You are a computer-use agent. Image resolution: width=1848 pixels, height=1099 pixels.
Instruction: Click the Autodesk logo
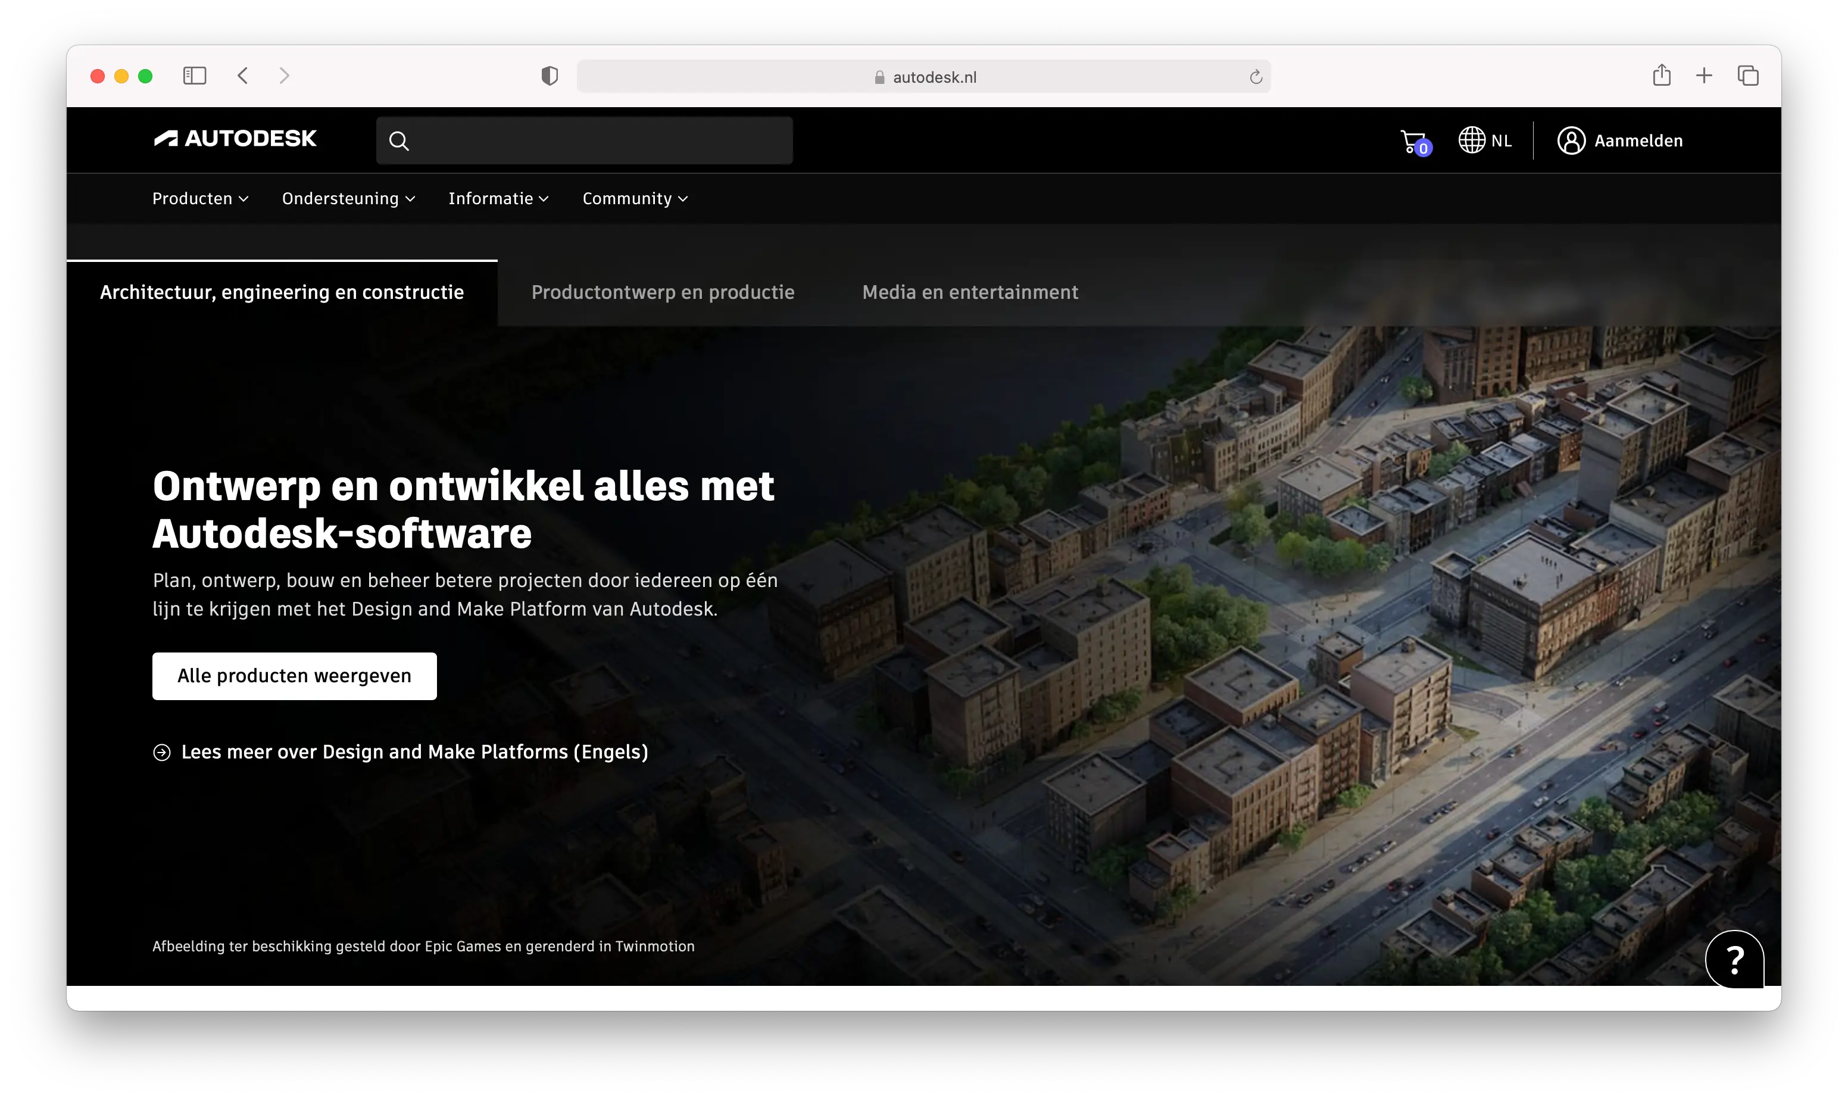click(x=236, y=139)
